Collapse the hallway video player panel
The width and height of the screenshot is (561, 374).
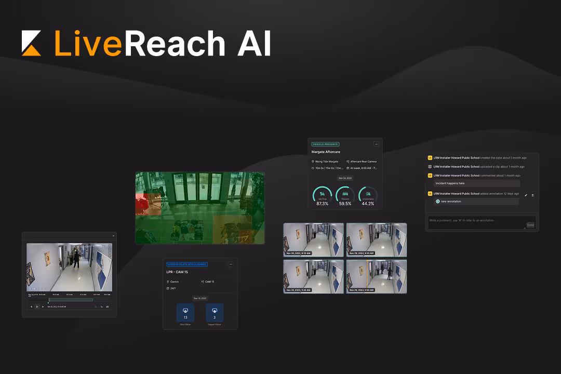click(x=114, y=236)
